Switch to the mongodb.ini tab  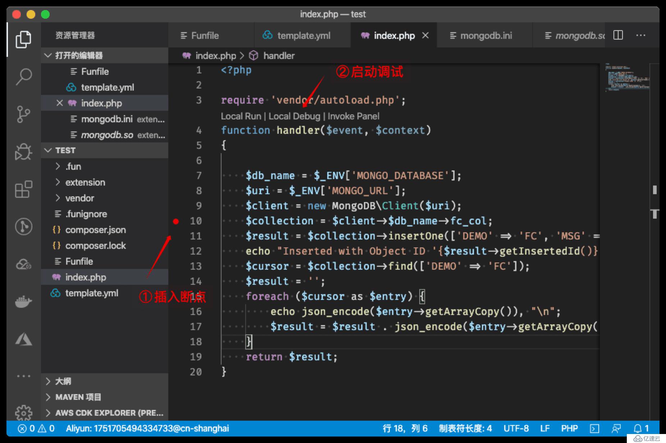coord(485,35)
